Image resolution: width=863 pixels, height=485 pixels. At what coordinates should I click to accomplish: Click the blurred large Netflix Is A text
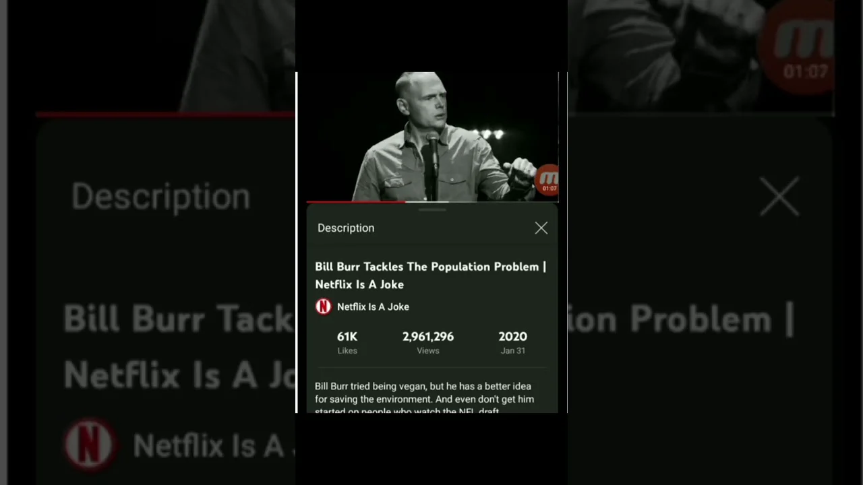click(x=208, y=446)
